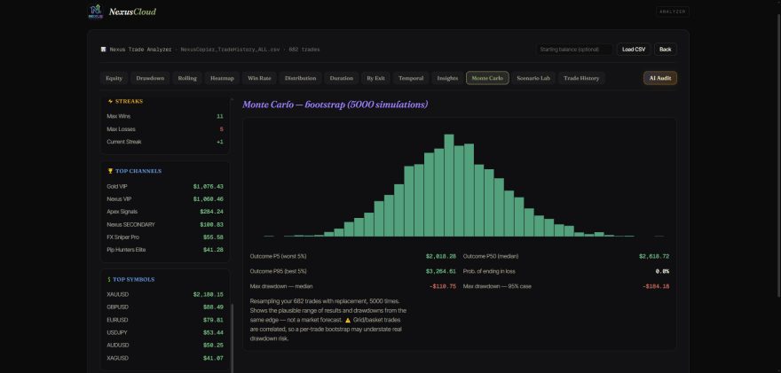Open the Duration tab

click(x=341, y=78)
